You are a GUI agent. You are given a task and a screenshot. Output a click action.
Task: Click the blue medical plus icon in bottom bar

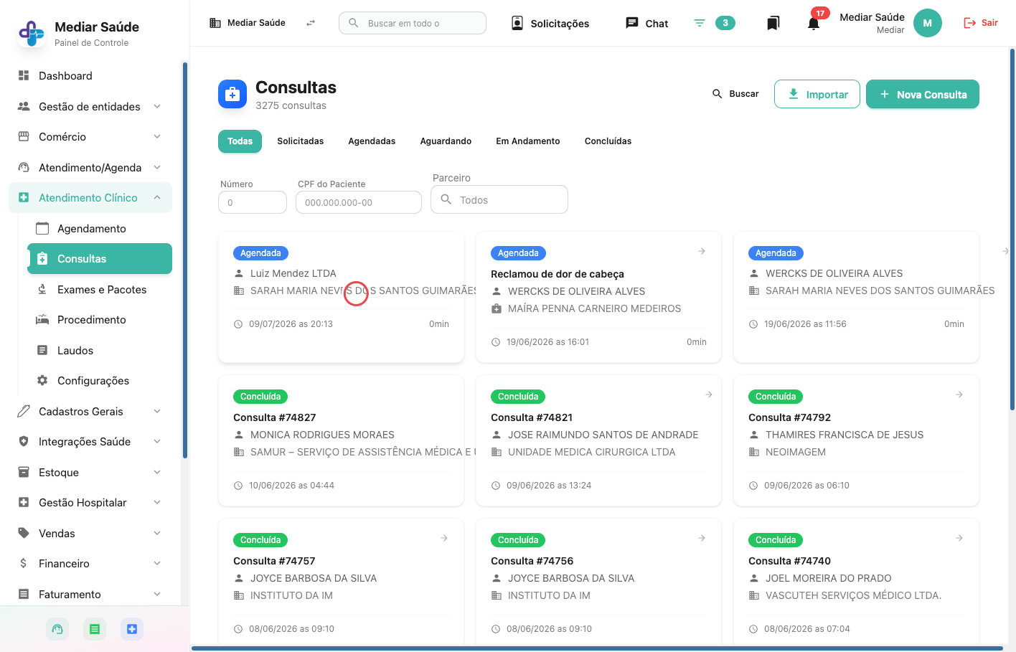132,629
